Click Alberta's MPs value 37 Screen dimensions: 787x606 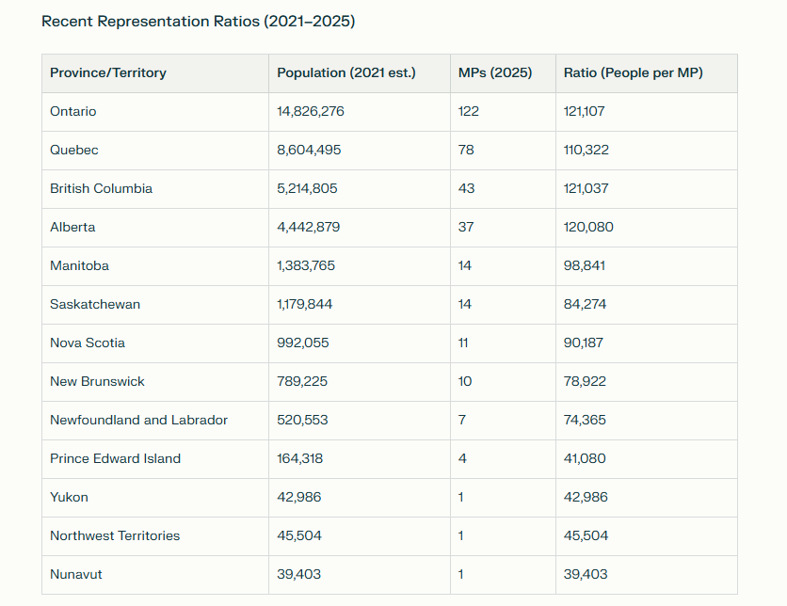(x=466, y=228)
